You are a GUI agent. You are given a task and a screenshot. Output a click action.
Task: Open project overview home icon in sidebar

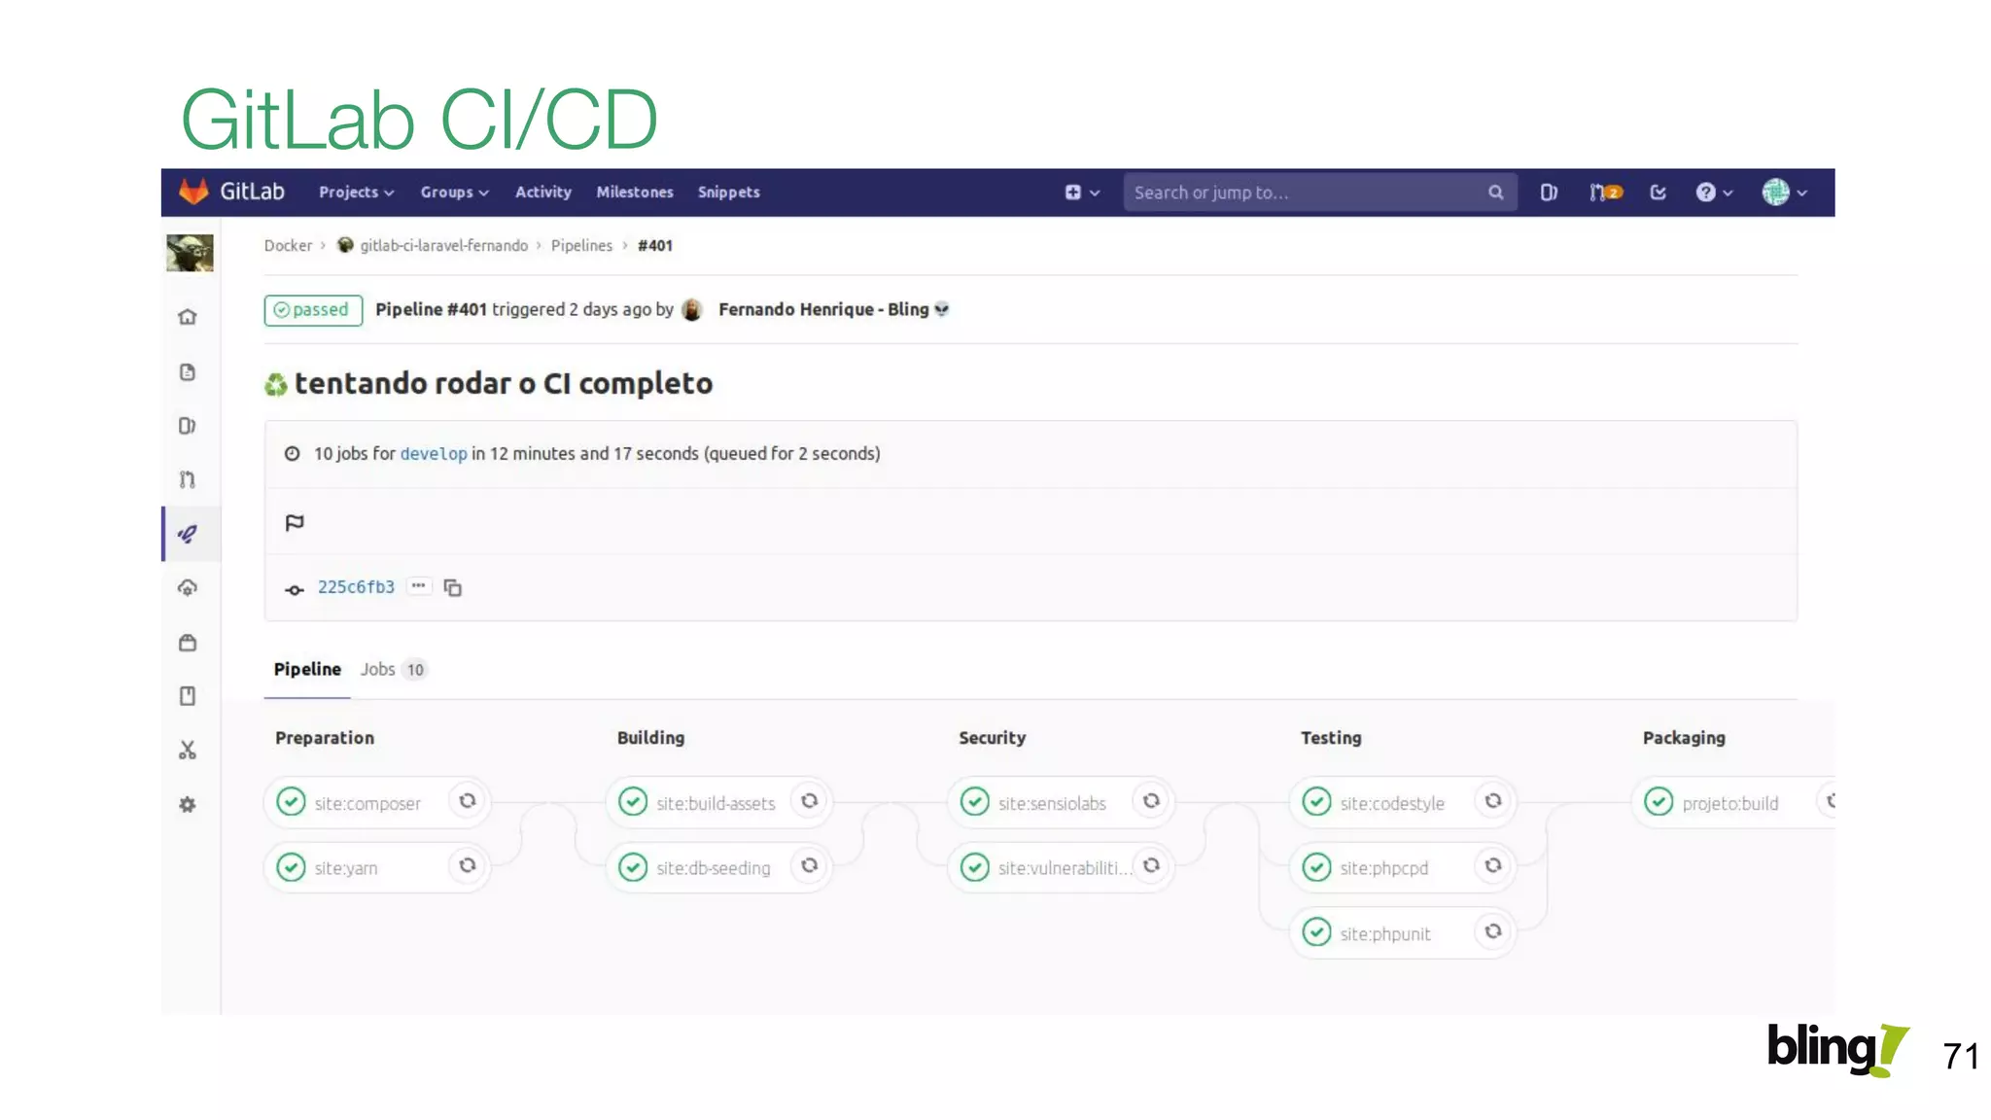[x=188, y=317]
